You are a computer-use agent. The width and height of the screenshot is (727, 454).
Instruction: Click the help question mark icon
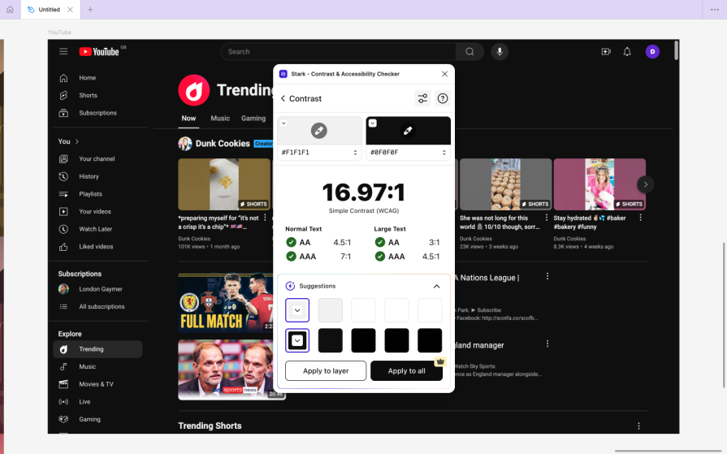coord(443,98)
